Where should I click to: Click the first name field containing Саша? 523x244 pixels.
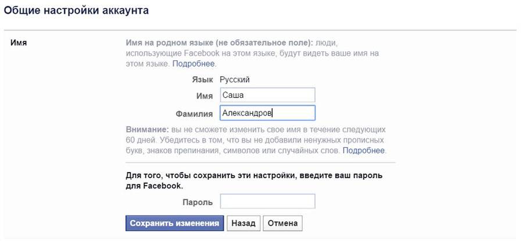[x=267, y=96]
